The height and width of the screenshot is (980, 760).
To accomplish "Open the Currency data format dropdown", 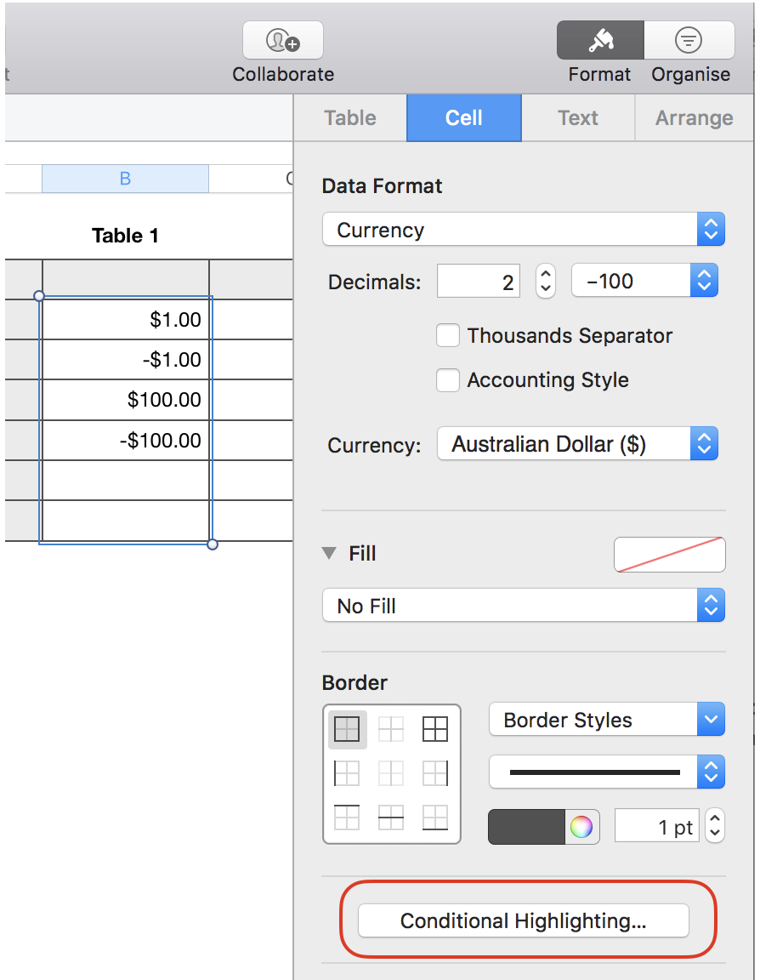I will point(523,230).
